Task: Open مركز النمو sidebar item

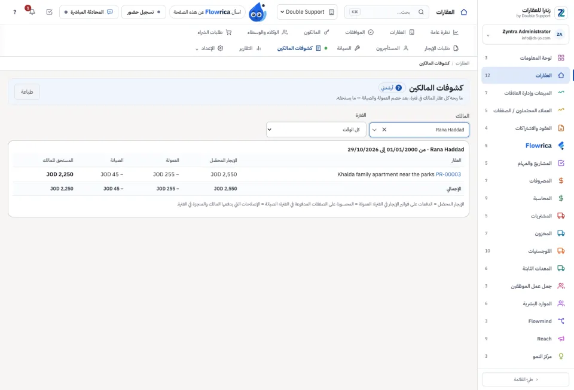Action: coord(526,356)
